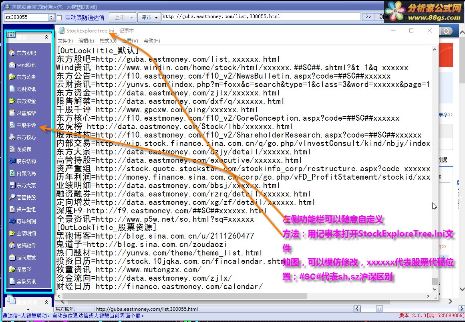Click the bottom status scrollbar left arrow
The width and height of the screenshot is (465, 322).
(x=357, y=309)
